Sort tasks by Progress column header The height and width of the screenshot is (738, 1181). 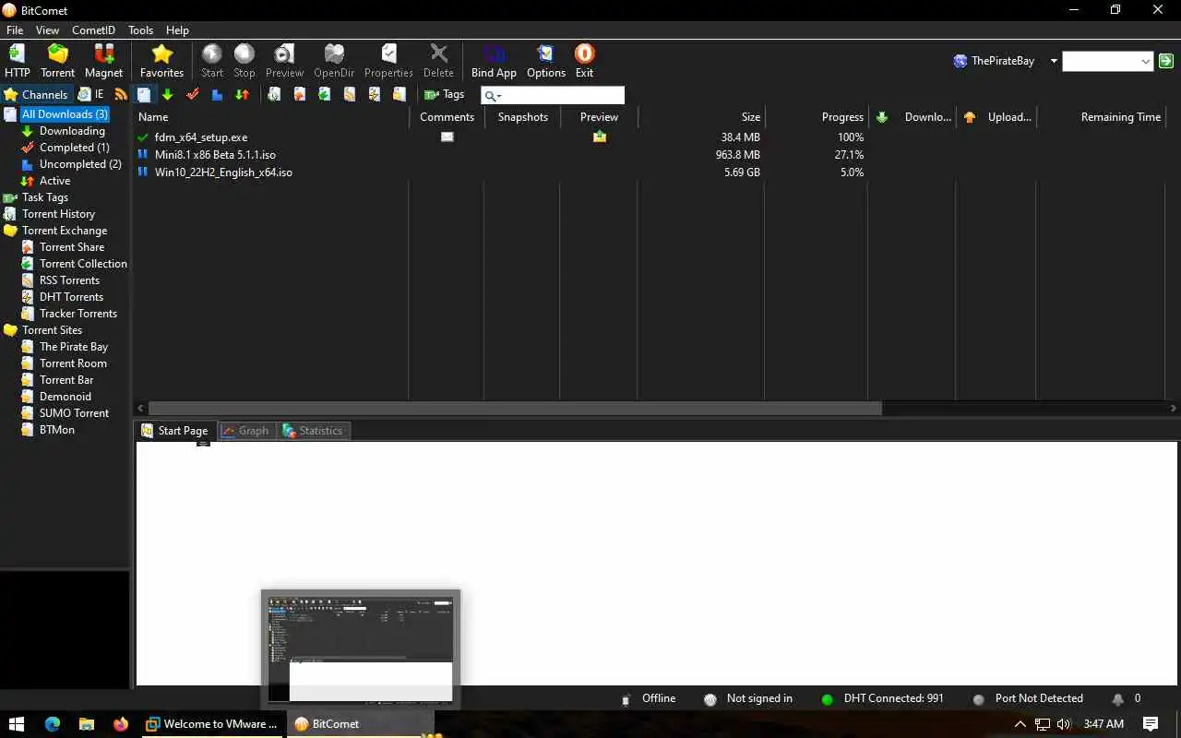tap(817, 117)
